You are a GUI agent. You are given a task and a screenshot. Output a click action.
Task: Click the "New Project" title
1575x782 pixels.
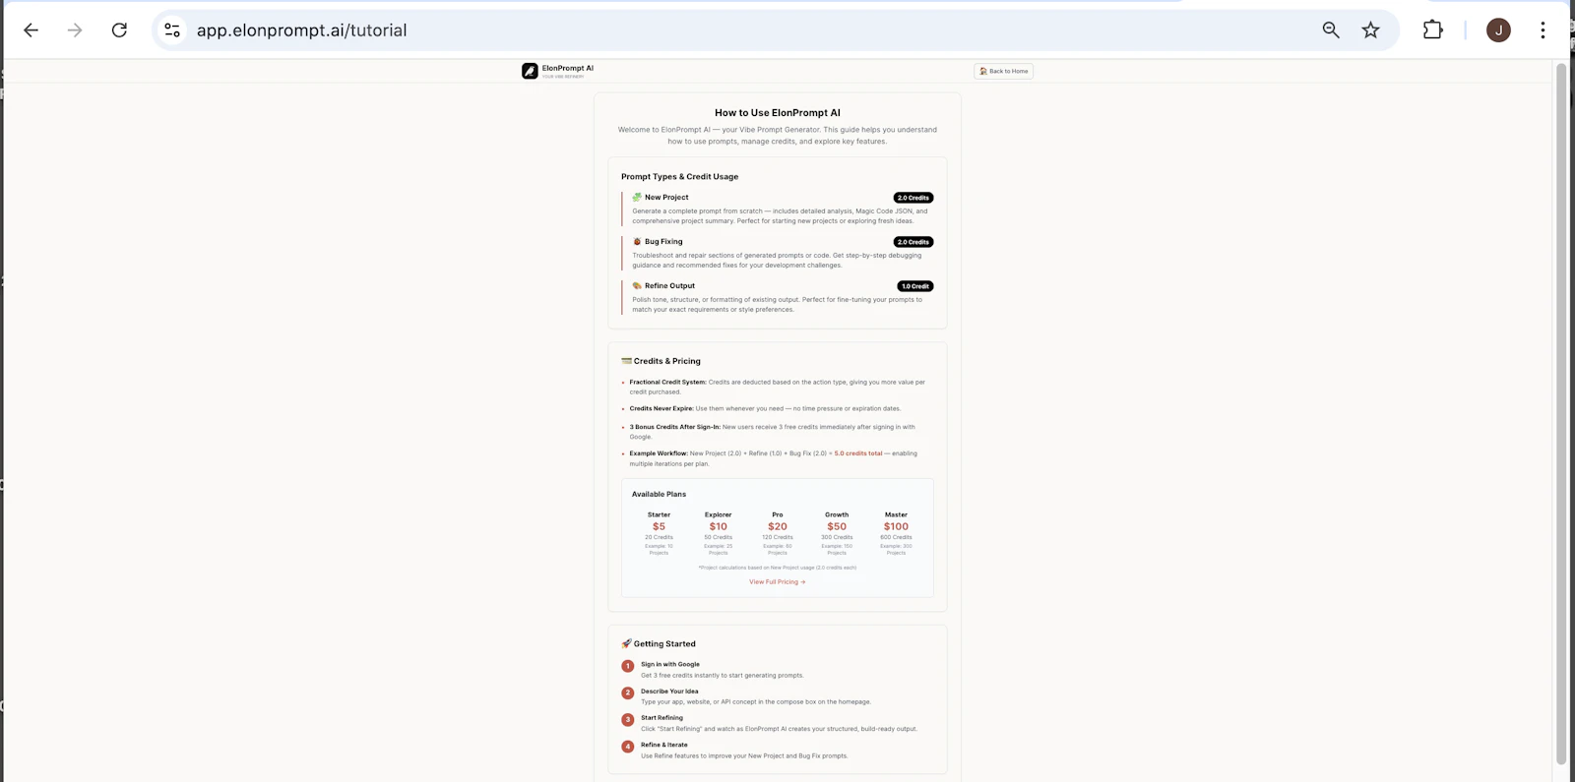pos(666,198)
